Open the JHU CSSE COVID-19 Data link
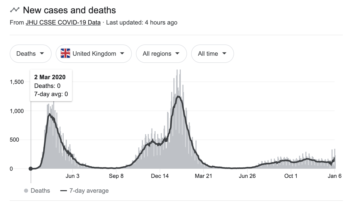The image size is (349, 206). [x=63, y=22]
